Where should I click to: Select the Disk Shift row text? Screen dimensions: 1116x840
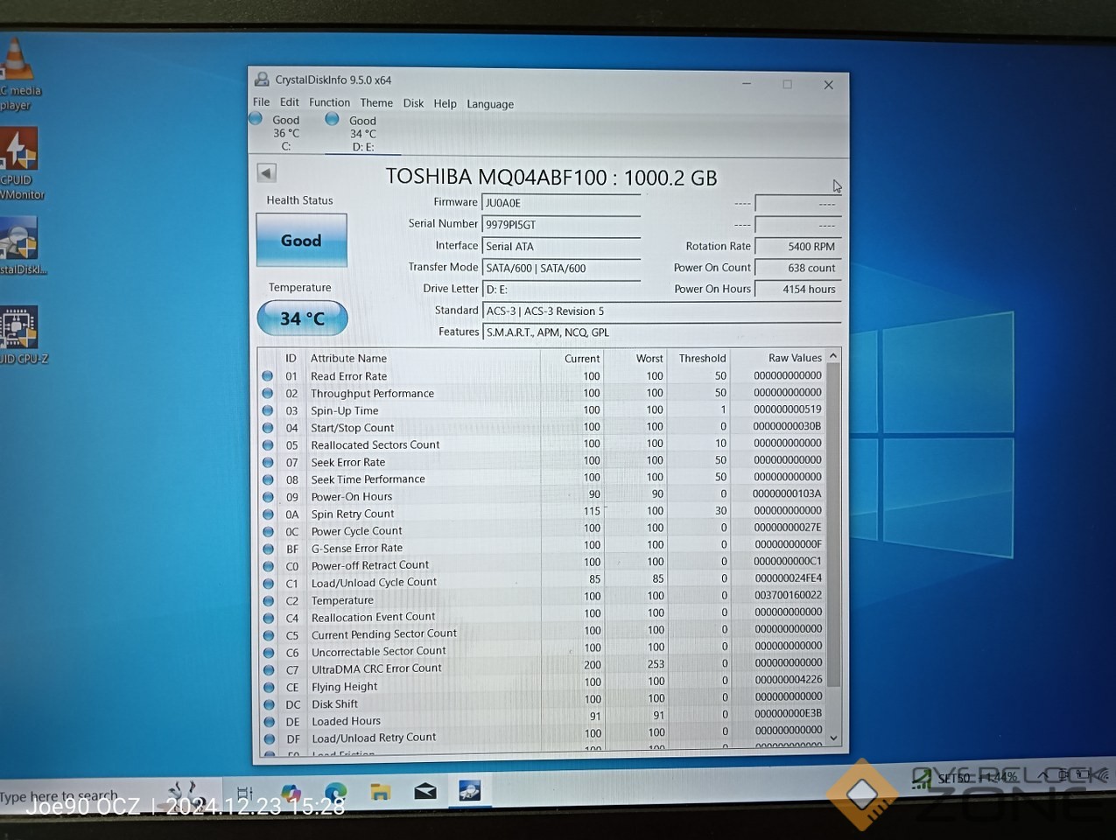pos(334,704)
